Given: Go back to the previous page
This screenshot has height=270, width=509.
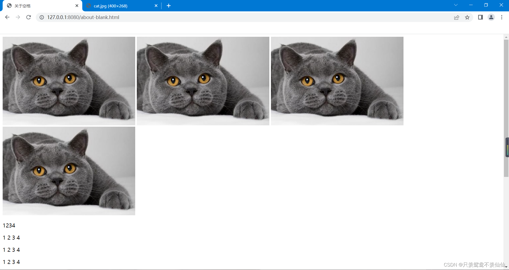Looking at the screenshot, I should 7,17.
